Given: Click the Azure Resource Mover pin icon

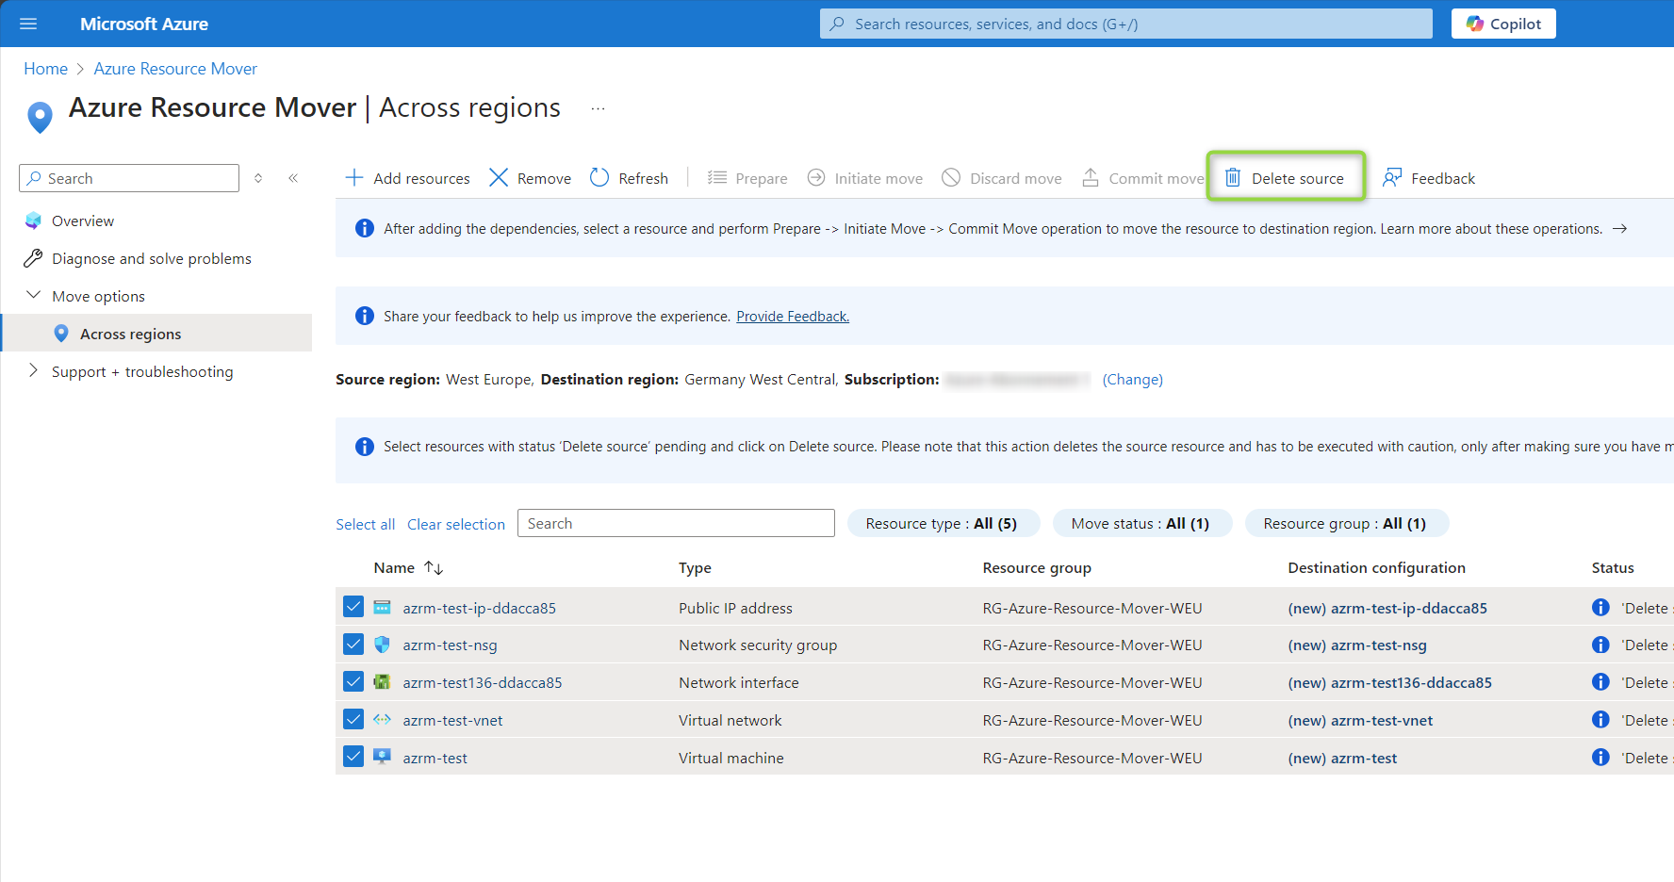Looking at the screenshot, I should (40, 117).
